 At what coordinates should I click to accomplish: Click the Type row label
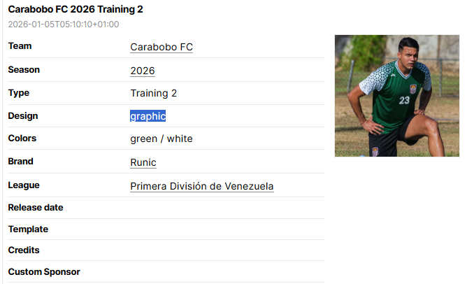click(19, 93)
